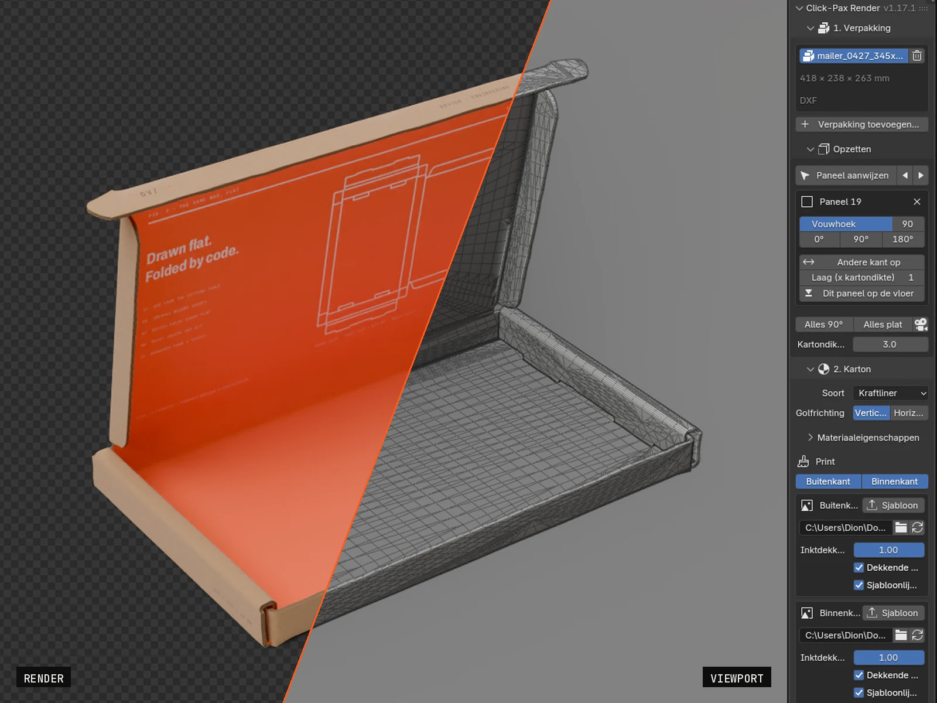Toggle the Paneel 19 checkbox
The width and height of the screenshot is (937, 703).
click(x=807, y=202)
